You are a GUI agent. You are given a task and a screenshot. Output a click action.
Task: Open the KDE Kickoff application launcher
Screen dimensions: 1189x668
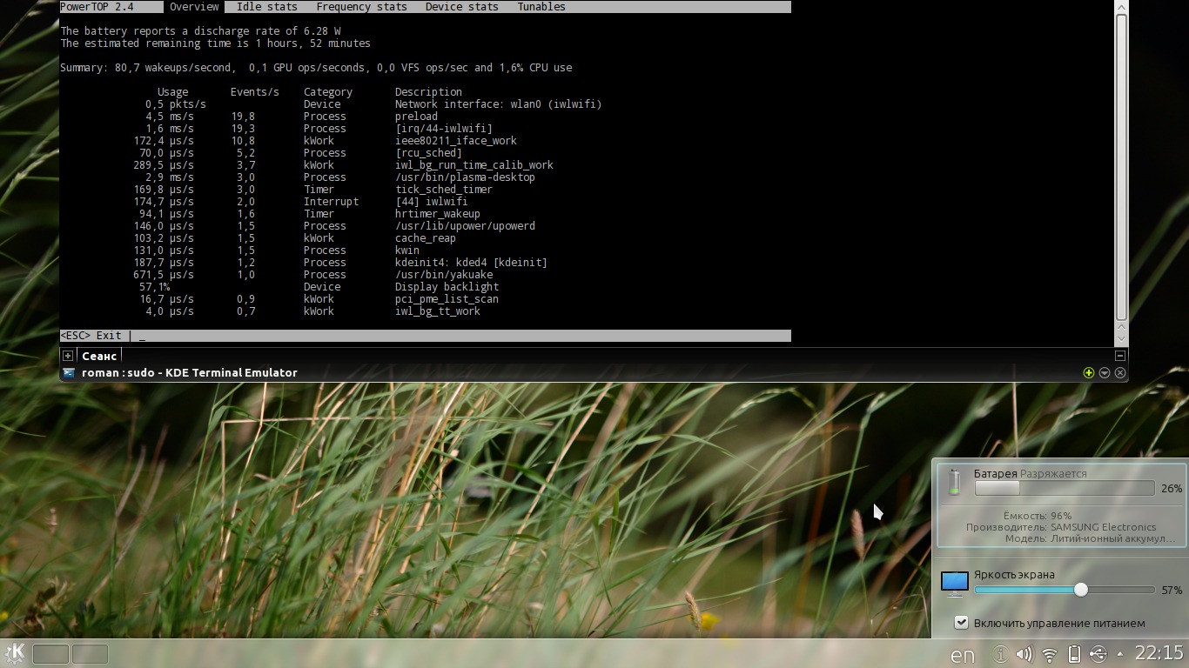click(x=15, y=653)
